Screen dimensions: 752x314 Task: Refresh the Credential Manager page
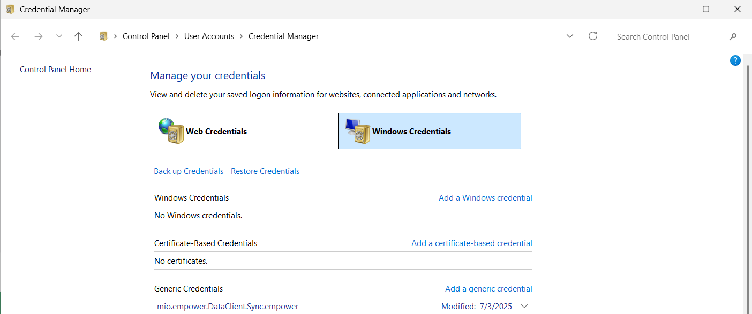pos(593,36)
